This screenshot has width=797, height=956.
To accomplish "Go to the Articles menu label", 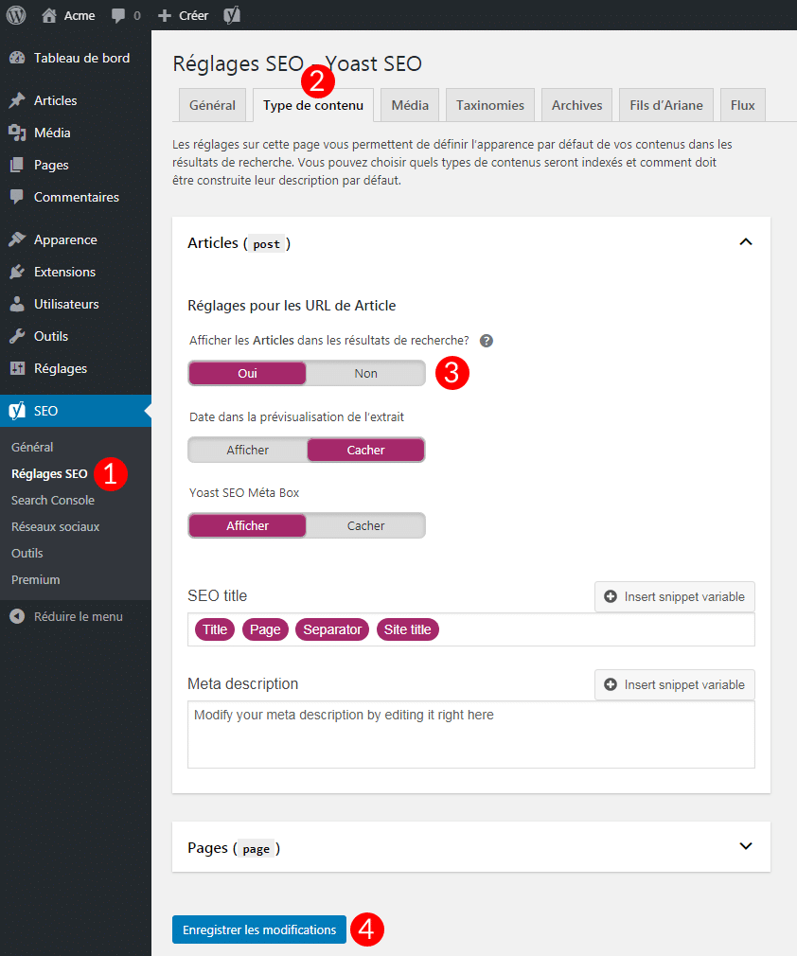I will tap(56, 100).
